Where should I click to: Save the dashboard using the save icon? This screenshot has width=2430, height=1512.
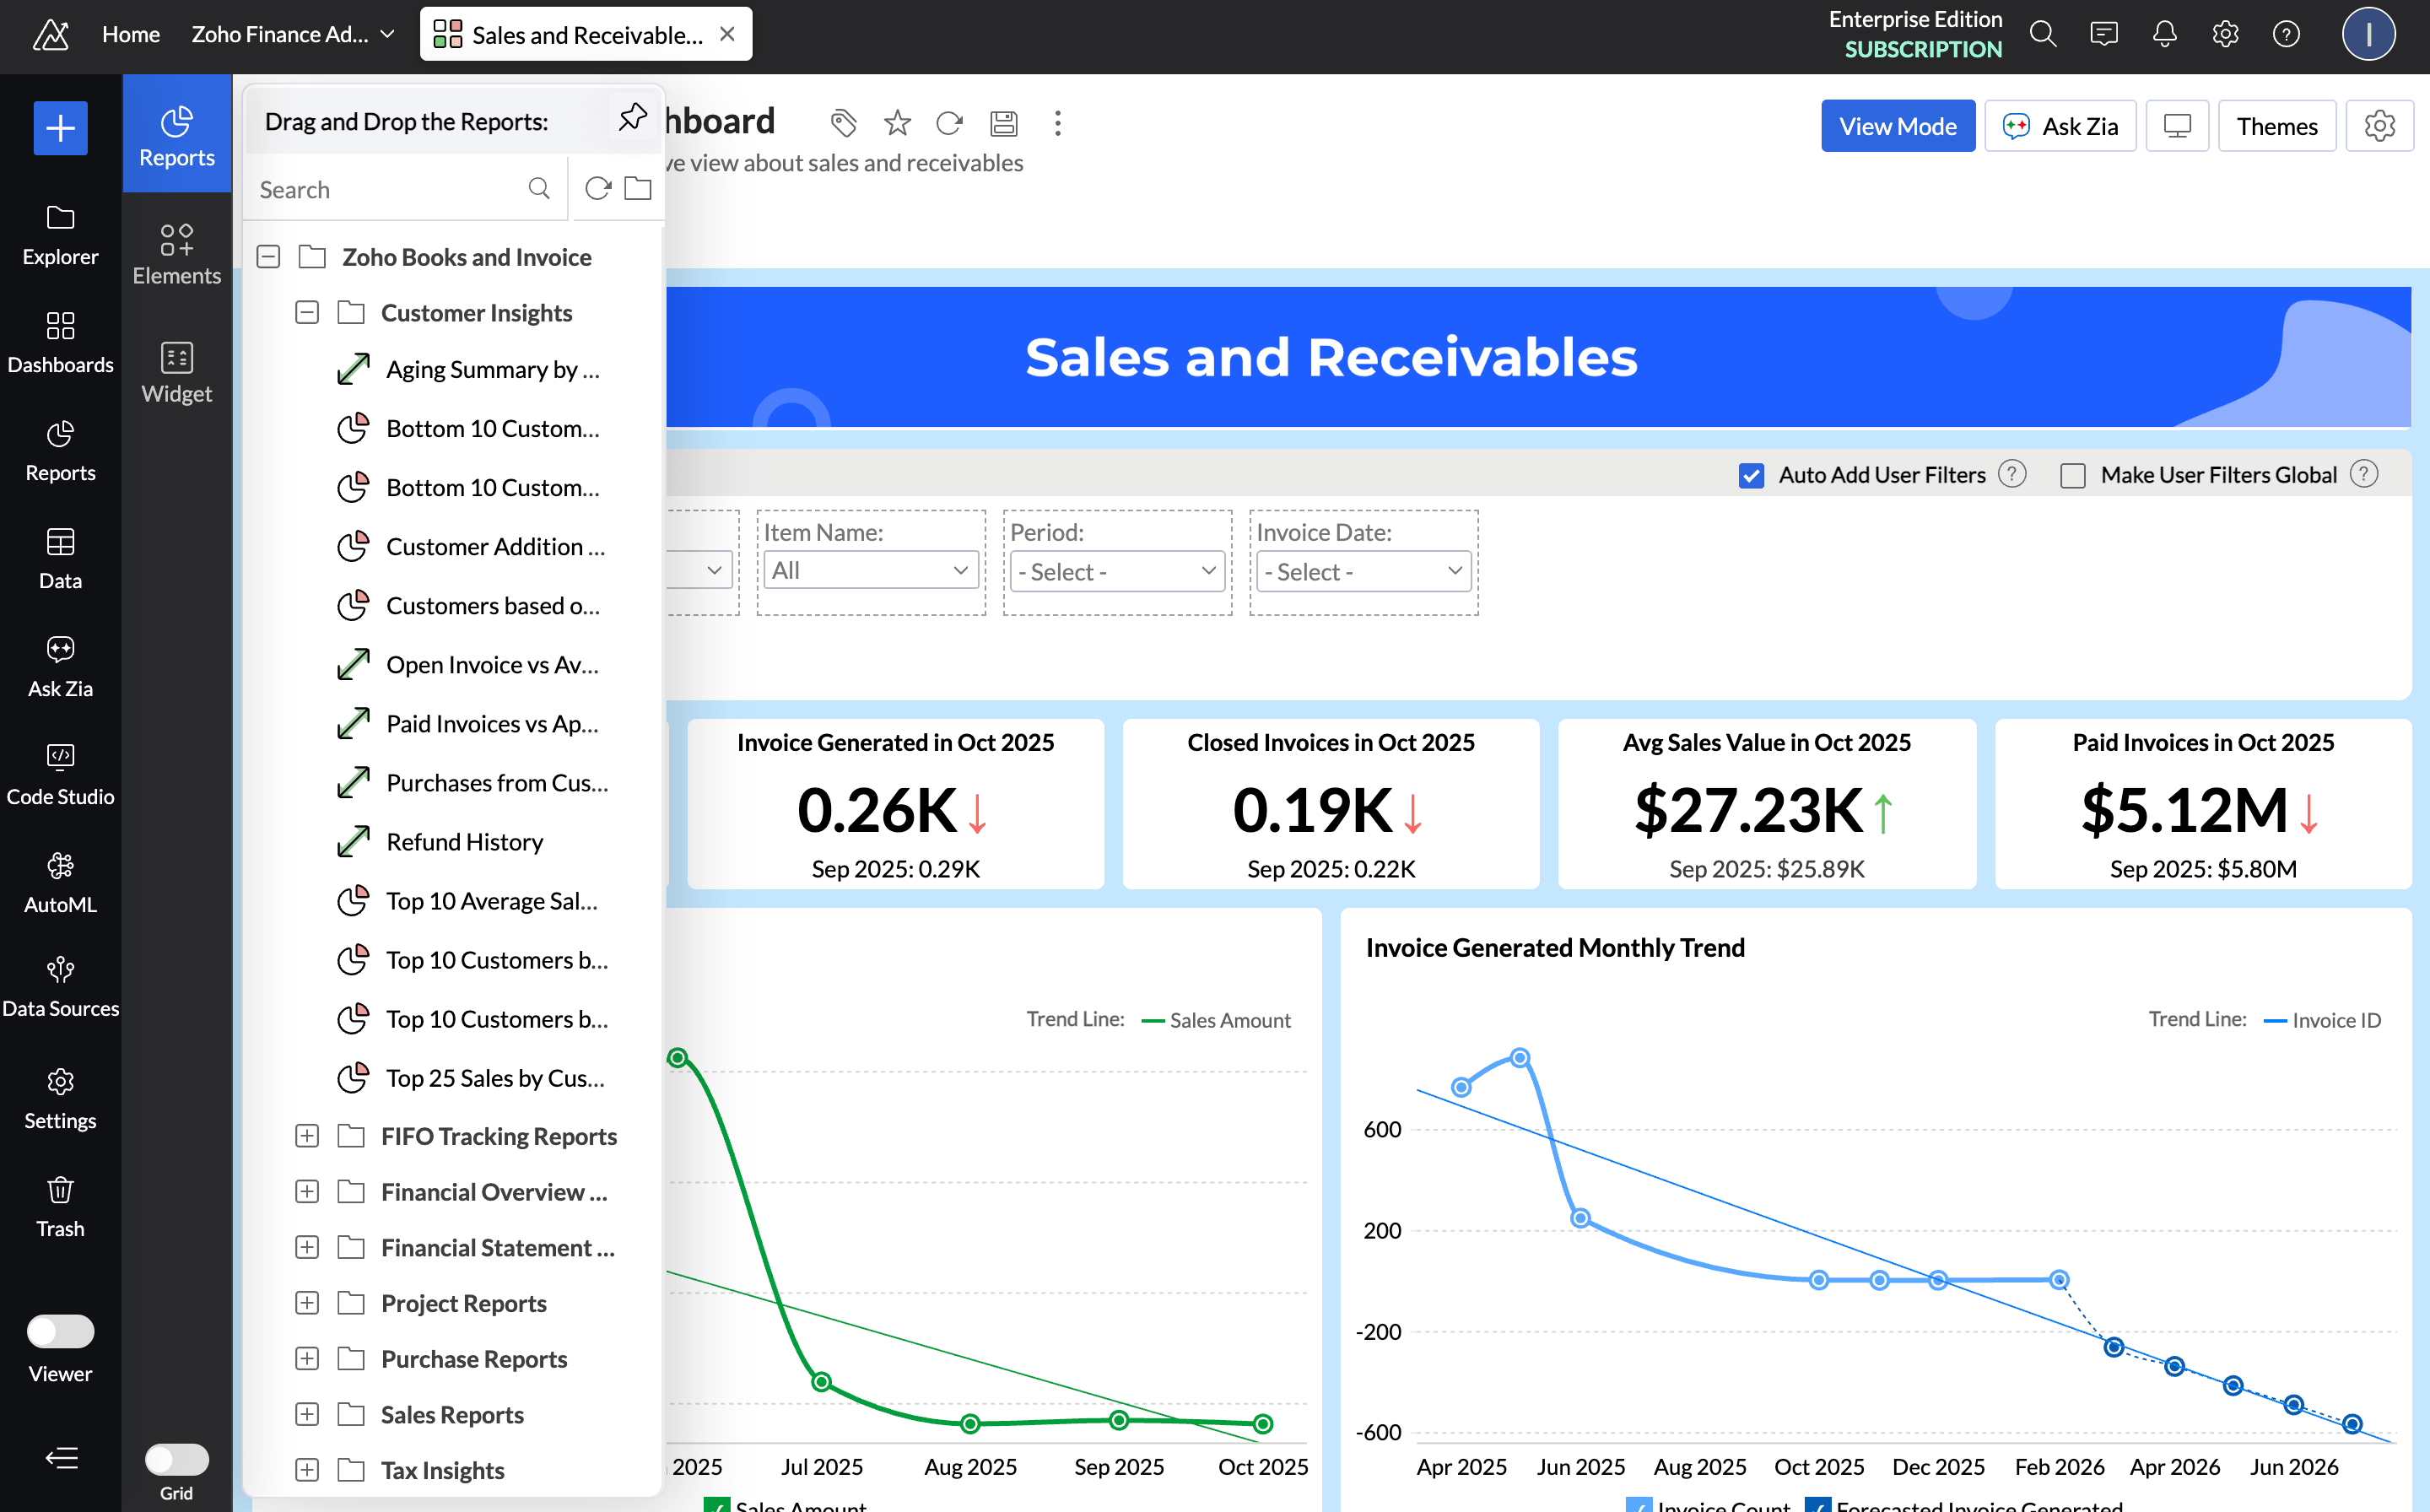[x=1004, y=123]
